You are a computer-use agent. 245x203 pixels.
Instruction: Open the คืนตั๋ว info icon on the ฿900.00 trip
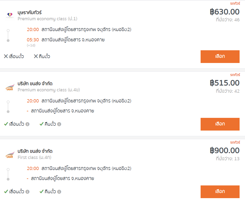[59, 192]
